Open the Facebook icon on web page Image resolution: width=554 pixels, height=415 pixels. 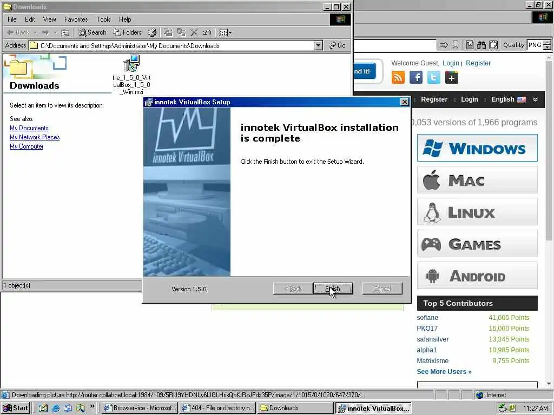point(416,77)
